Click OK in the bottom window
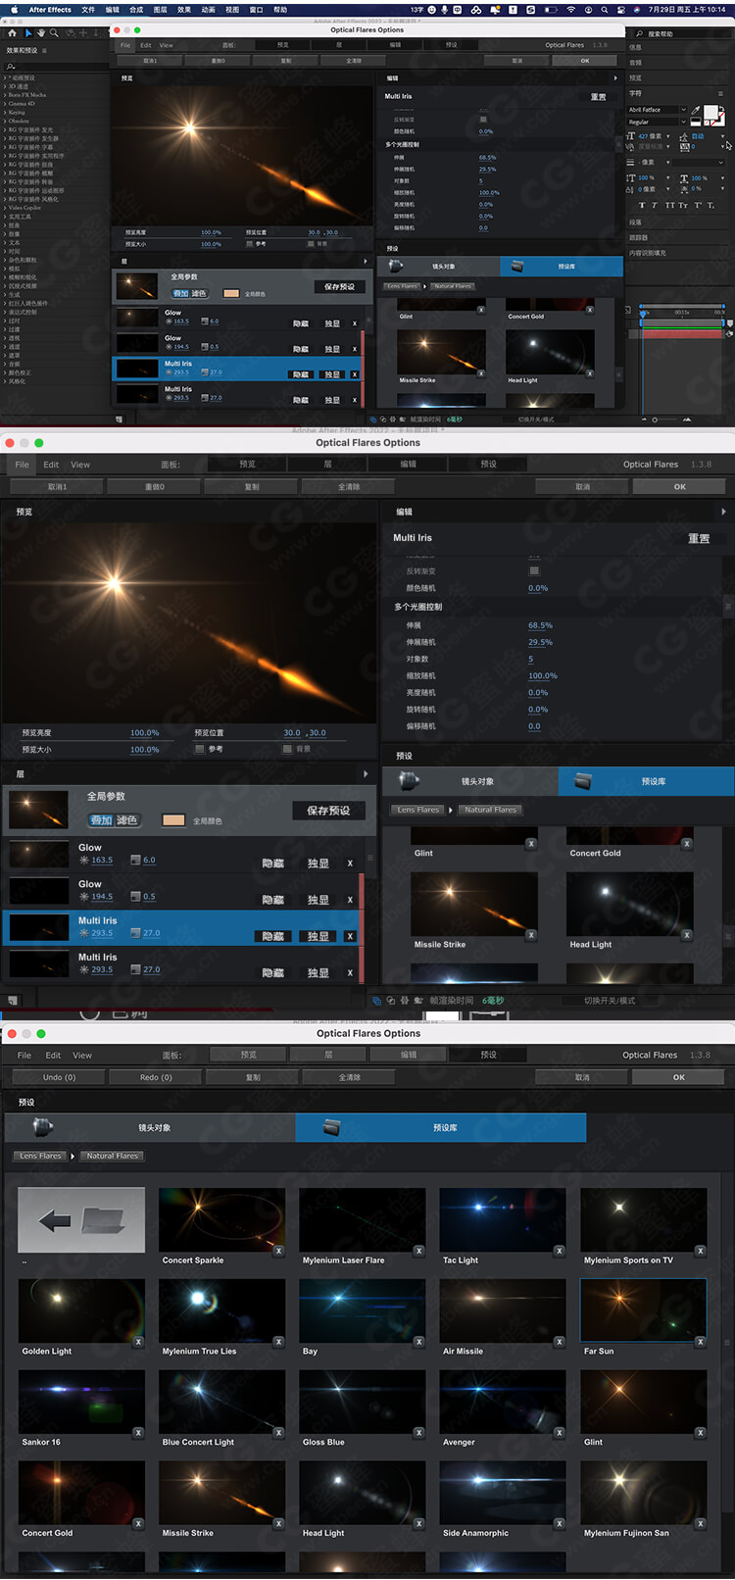Viewport: 735px width, 1580px height. click(679, 1077)
